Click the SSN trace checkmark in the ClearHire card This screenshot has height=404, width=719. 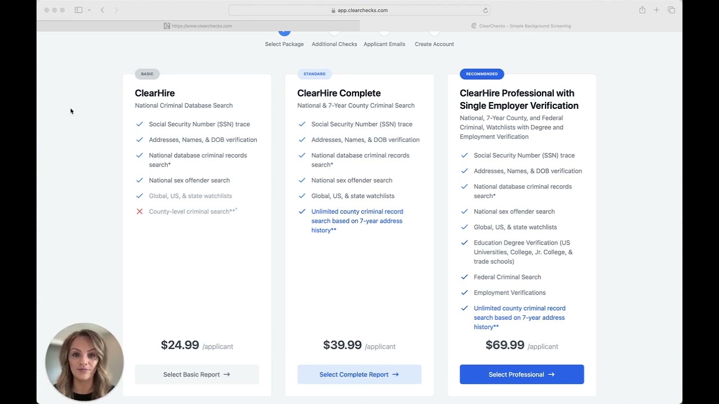click(139, 124)
